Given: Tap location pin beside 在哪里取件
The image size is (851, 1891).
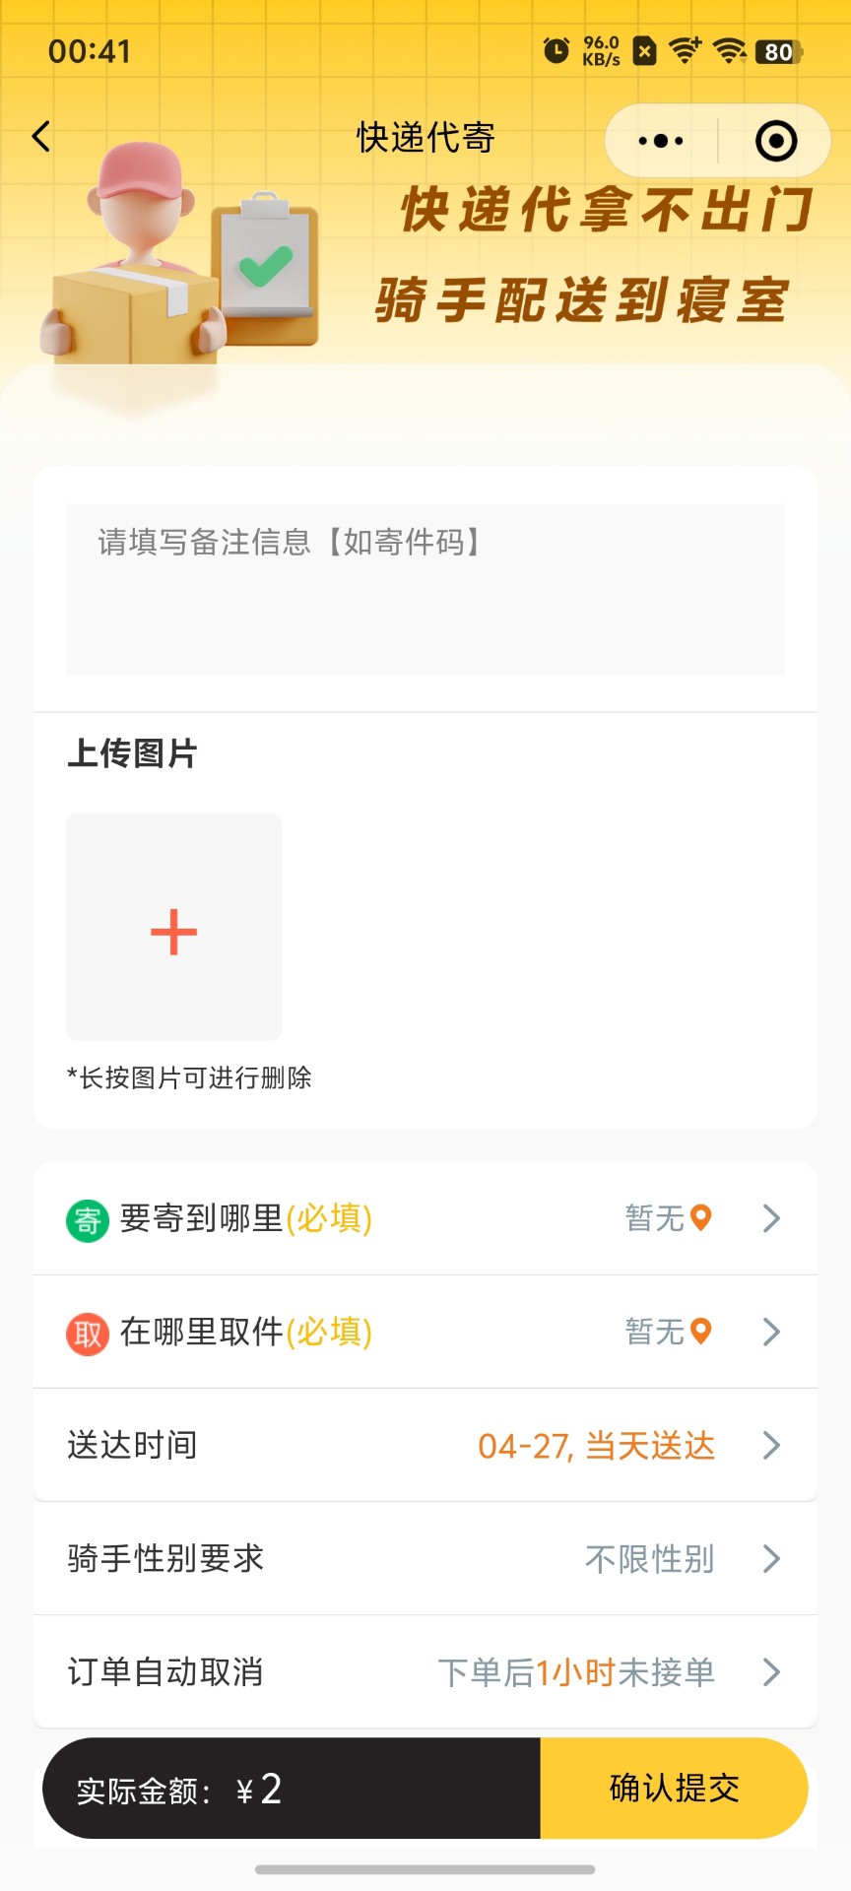Looking at the screenshot, I should pos(701,1332).
